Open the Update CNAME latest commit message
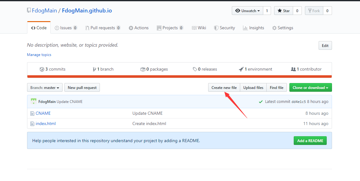360x181 pixels. 70,102
